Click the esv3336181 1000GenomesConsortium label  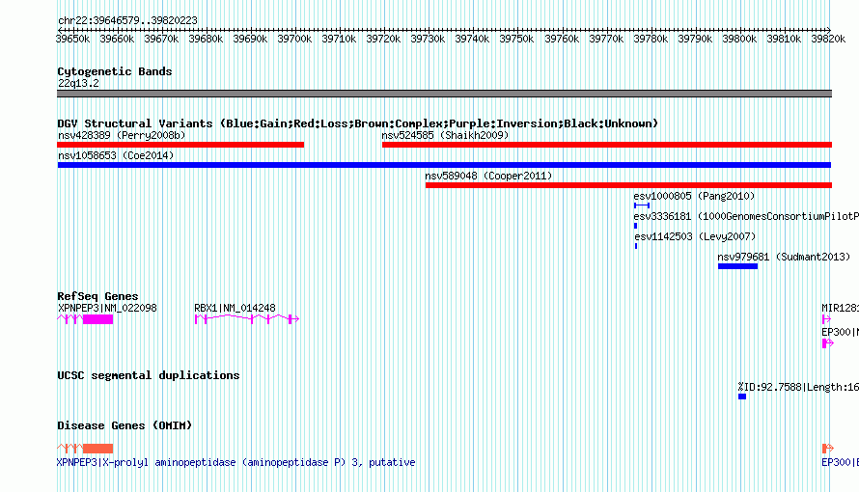point(746,216)
